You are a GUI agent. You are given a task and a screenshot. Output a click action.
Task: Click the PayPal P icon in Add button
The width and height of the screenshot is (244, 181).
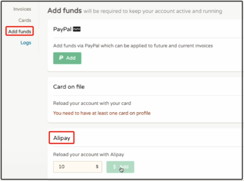click(x=61, y=58)
